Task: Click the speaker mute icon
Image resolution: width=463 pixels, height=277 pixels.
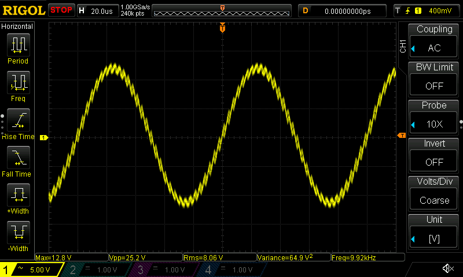Action: point(447,269)
